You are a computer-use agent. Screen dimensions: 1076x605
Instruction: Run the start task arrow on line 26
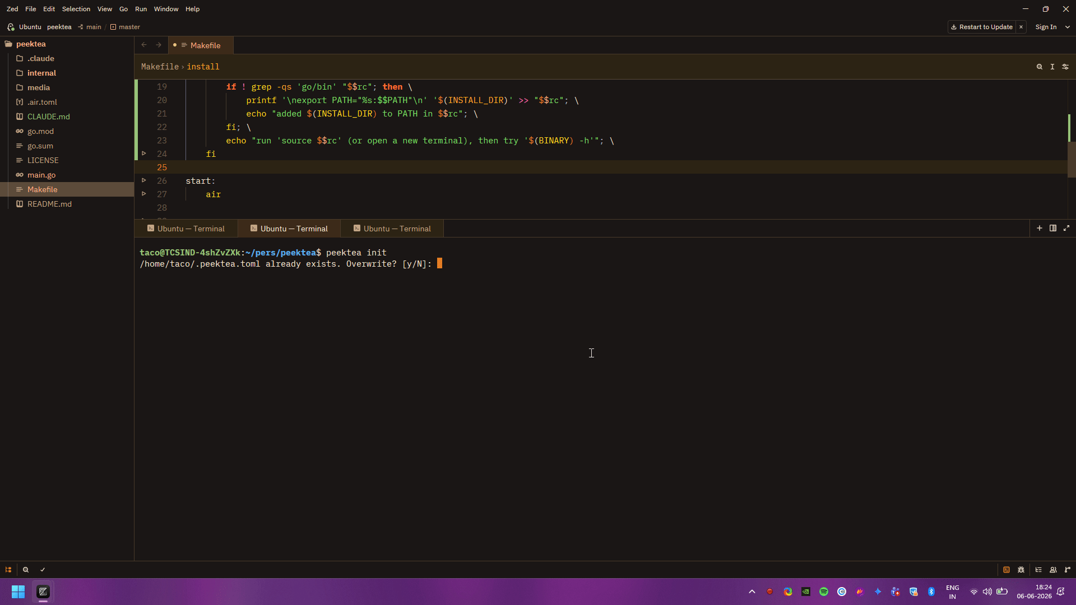point(144,180)
